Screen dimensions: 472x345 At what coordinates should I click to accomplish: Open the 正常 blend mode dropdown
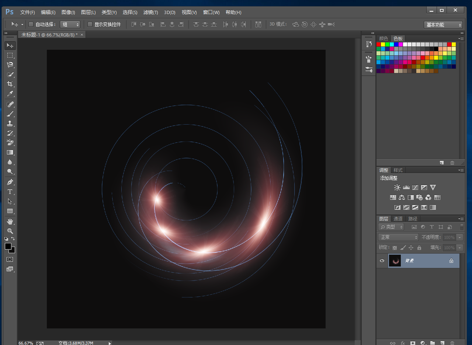coord(399,237)
